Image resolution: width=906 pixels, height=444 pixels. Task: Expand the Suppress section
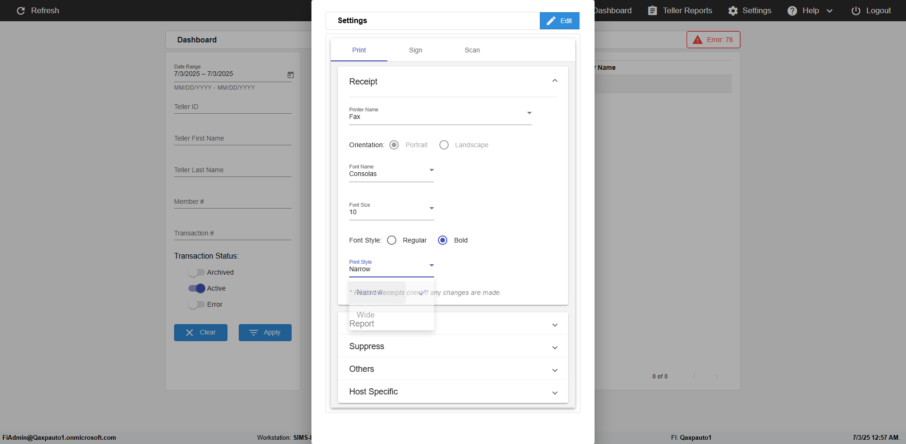pos(453,346)
